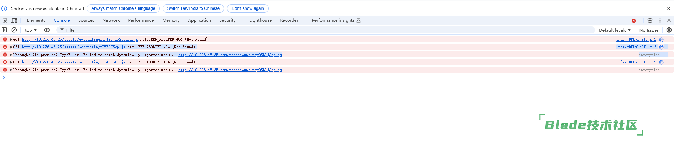674x157 pixels.
Task: Open console settings gear at right
Action: tap(669, 30)
